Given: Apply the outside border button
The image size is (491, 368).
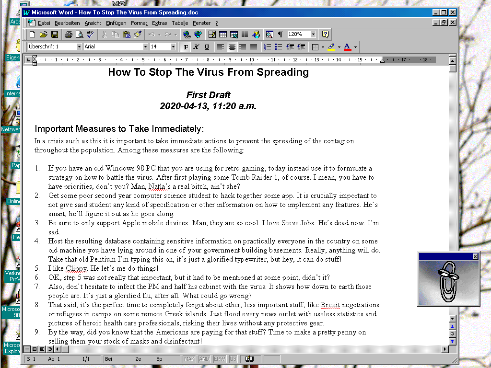Looking at the screenshot, I should tap(316, 47).
